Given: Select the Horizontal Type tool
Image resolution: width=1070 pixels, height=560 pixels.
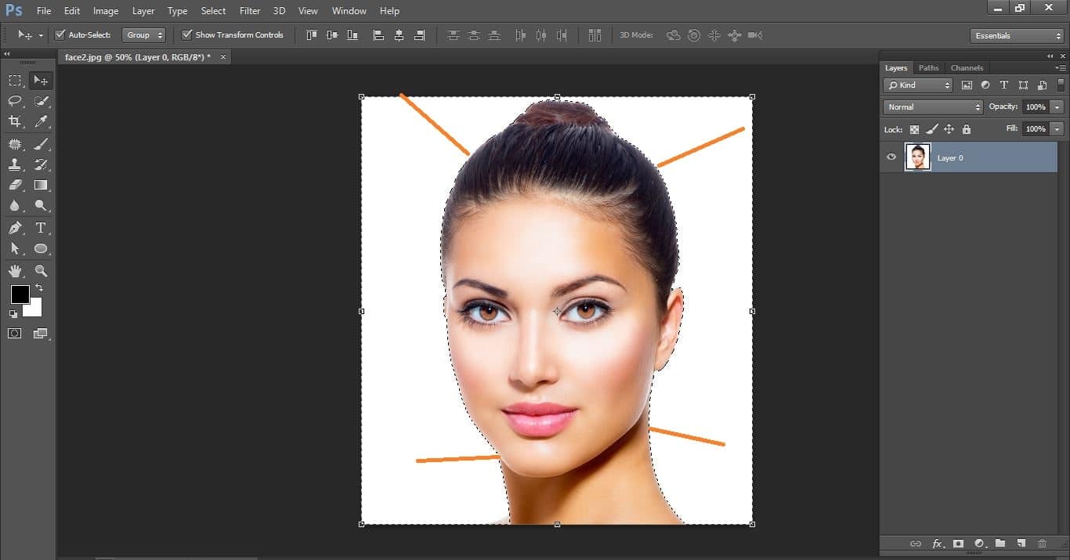Looking at the screenshot, I should [x=41, y=228].
